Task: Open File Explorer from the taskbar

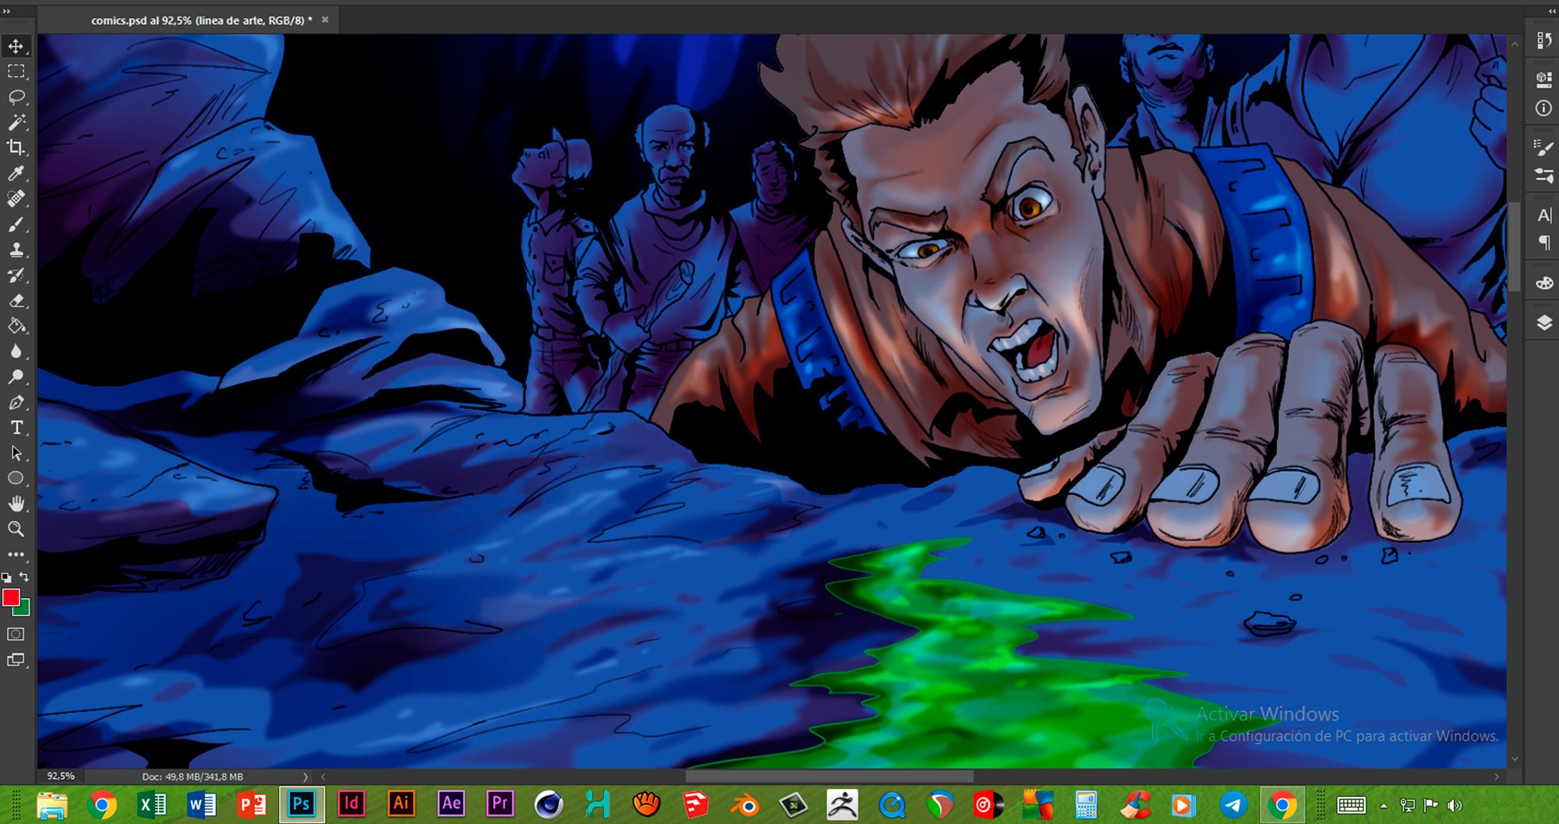Action: (52, 805)
